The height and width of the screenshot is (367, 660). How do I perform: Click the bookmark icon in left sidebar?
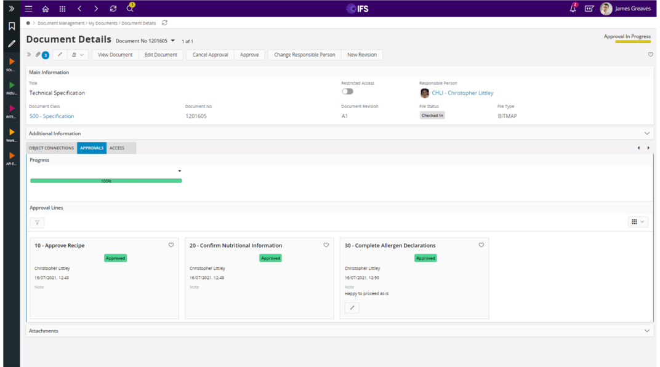click(x=11, y=26)
